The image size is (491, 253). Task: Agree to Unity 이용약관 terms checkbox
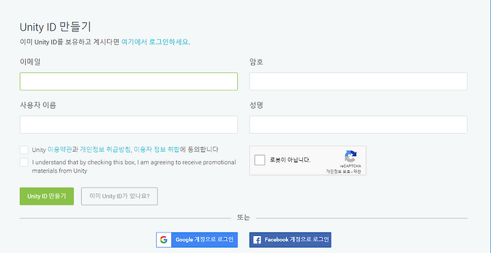[x=24, y=149]
